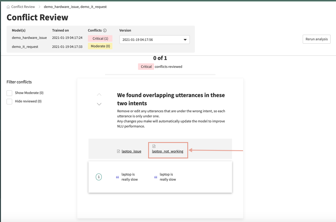336x222 pixels.
Task: Click the Critical (1) conflicts badge
Action: coord(100,39)
